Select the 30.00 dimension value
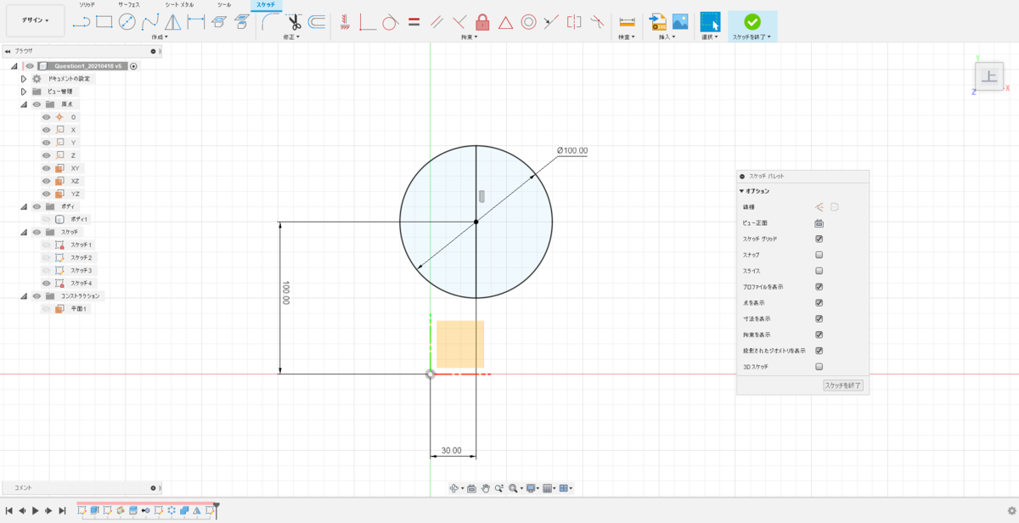 (451, 450)
